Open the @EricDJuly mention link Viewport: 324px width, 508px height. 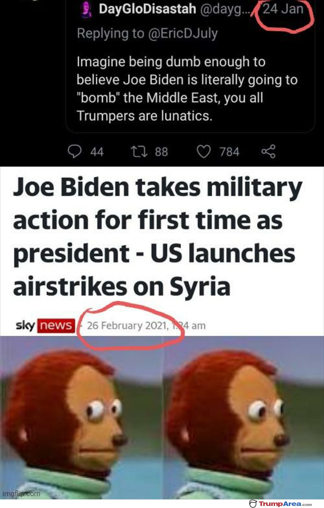coord(183,33)
